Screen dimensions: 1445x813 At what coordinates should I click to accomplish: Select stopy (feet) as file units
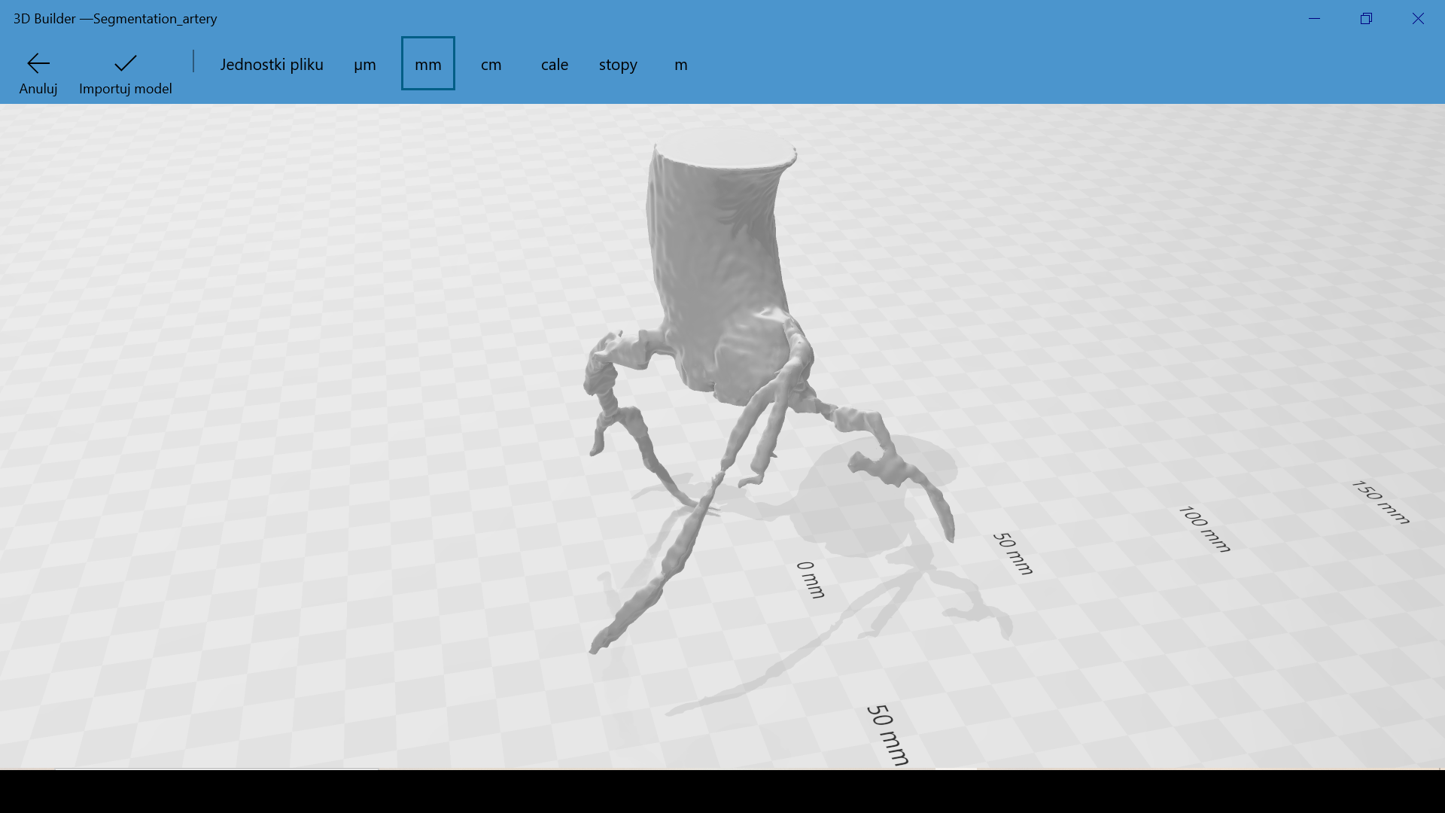pos(618,65)
